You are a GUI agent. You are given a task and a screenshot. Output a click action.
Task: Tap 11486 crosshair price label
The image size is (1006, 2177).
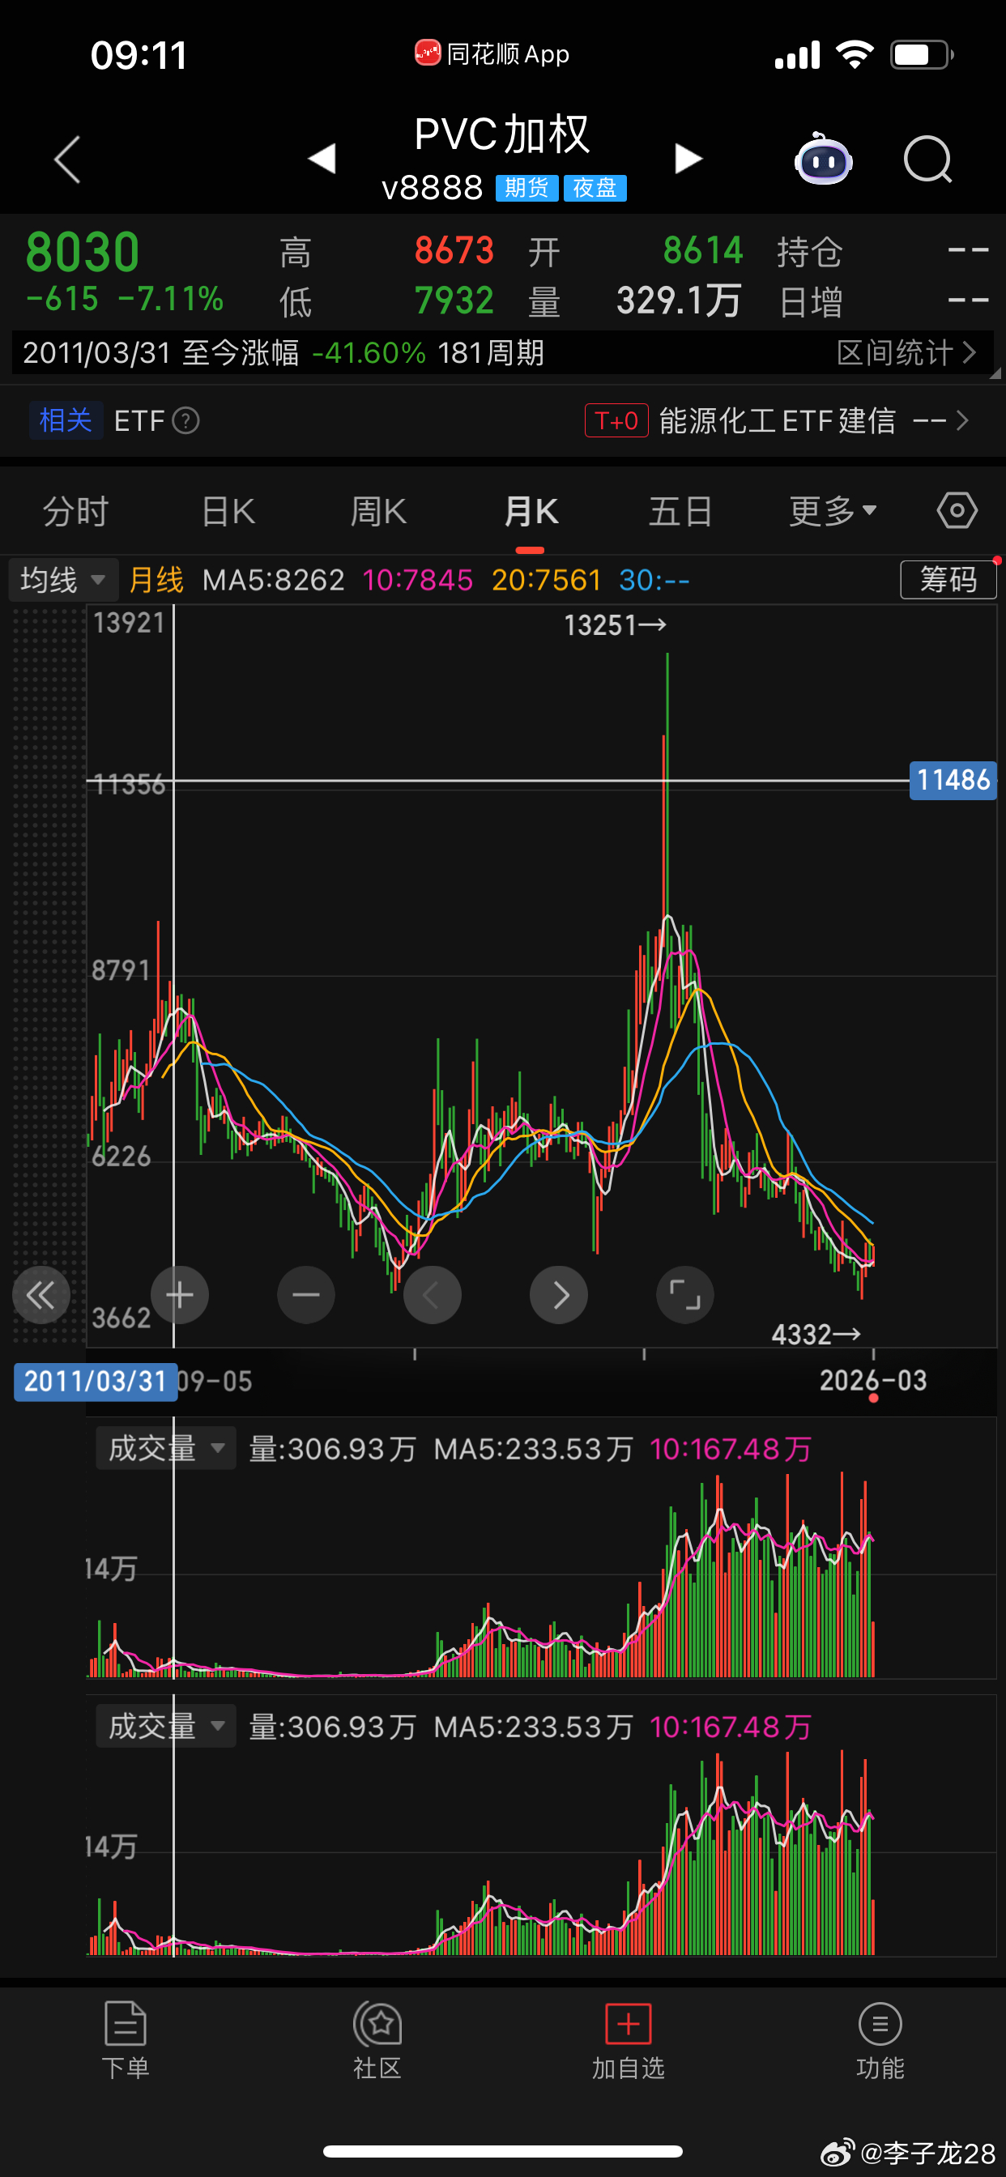tap(953, 779)
